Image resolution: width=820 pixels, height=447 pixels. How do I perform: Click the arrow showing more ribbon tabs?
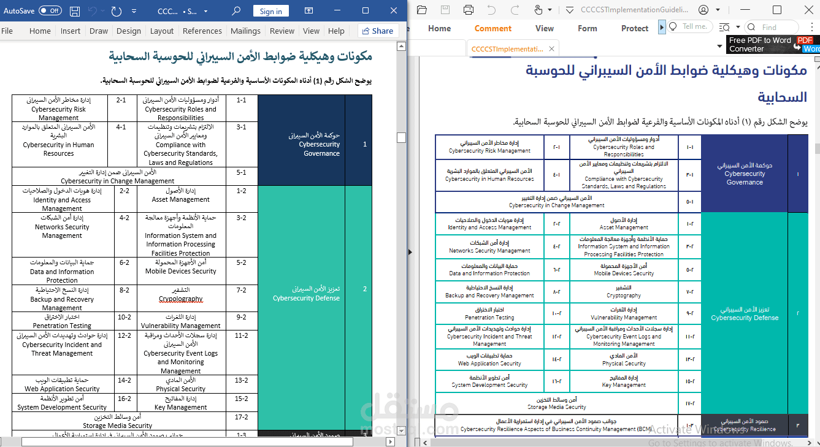tap(662, 28)
